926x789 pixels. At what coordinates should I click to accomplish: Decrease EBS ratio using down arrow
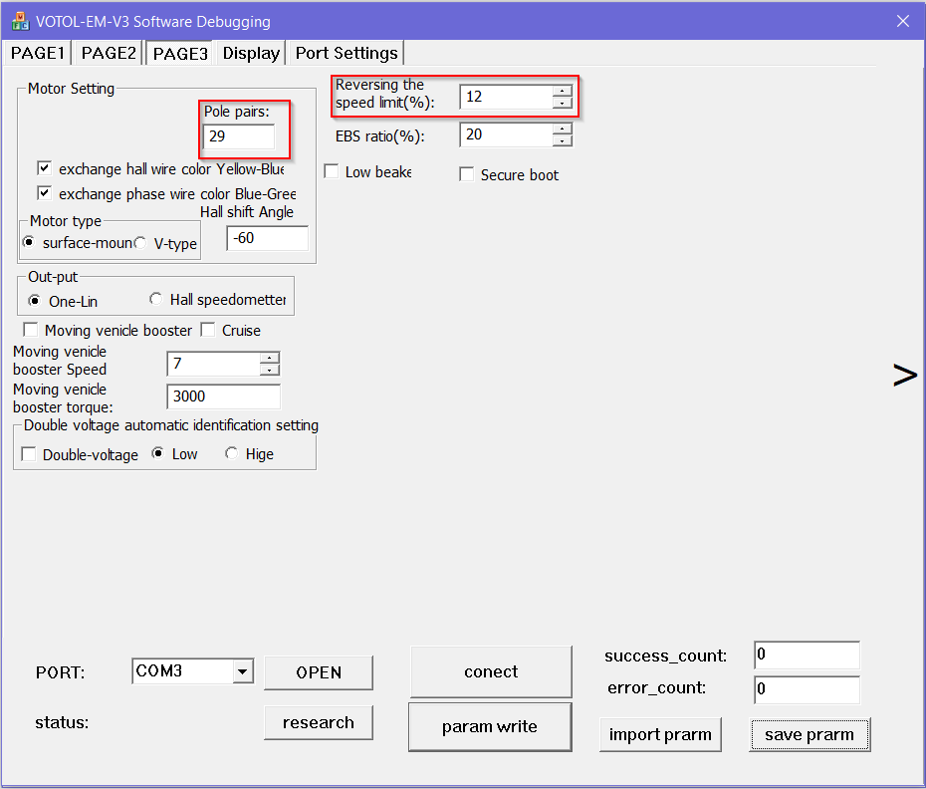[x=563, y=140]
